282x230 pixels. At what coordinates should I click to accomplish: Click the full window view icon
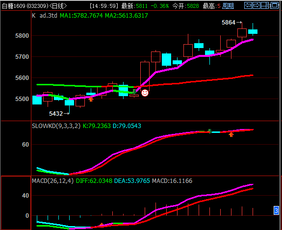pos(275,5)
